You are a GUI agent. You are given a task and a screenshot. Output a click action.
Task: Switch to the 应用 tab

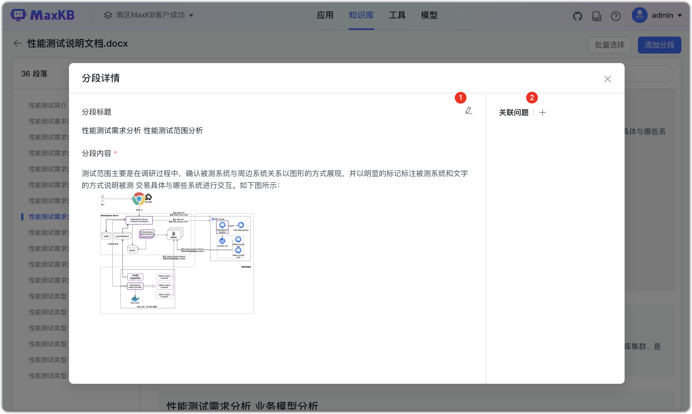click(325, 15)
